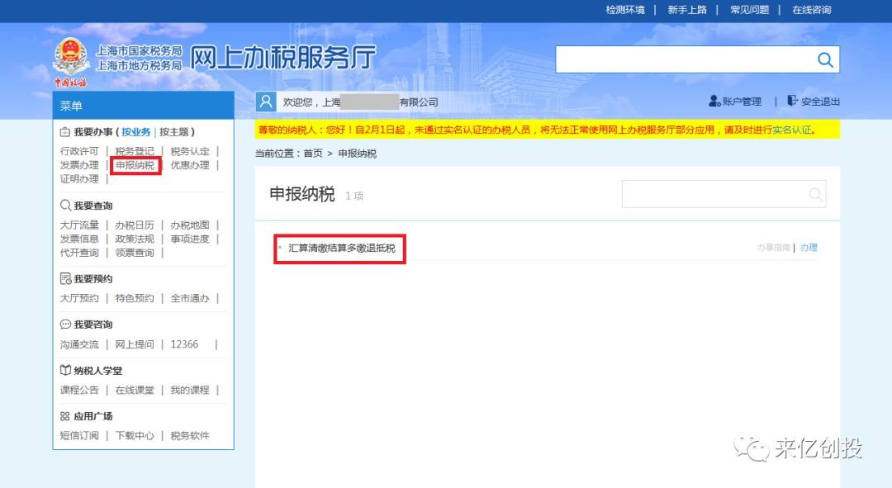Screen dimensions: 892x488
Task: Click 首页 in the breadcrumb
Action: click(312, 154)
